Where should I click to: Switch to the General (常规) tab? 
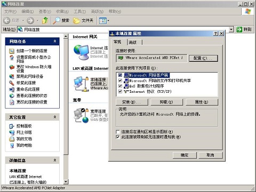[118, 42]
